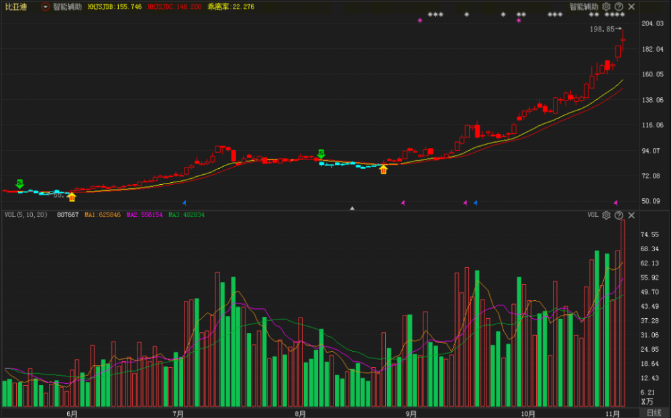Click the 智能辅助 label beside the top-right gear
Image resolution: width=671 pixels, height=418 pixels.
pos(584,7)
